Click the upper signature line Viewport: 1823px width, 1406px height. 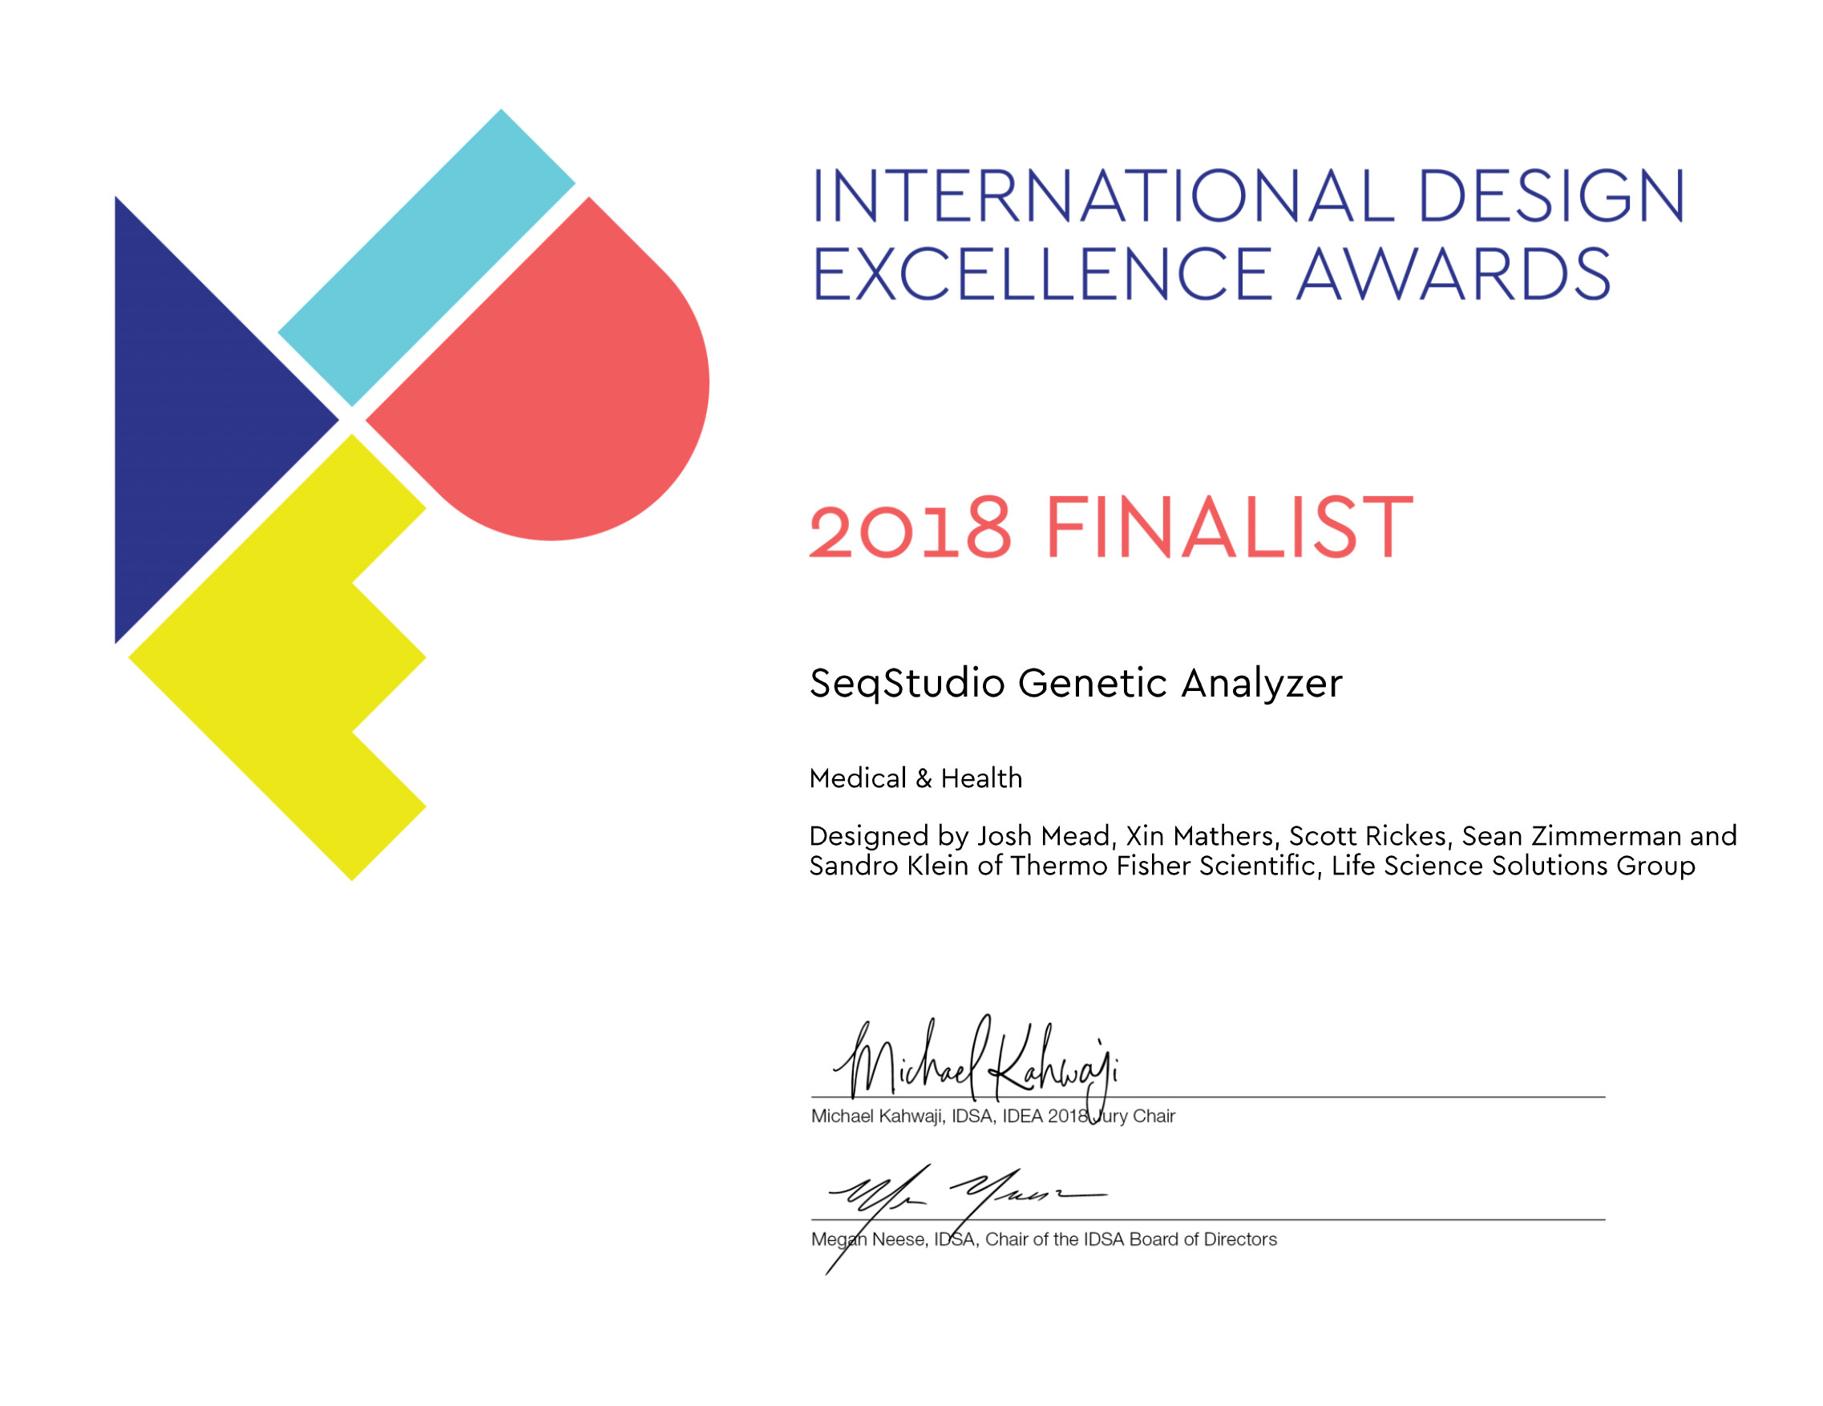coord(1377,1097)
